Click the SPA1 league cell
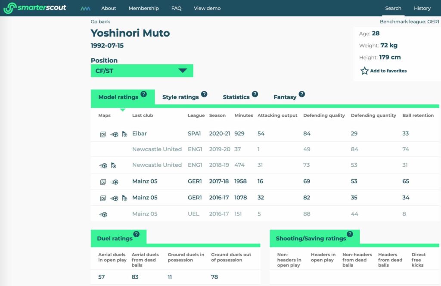This screenshot has height=286, width=441. [194, 134]
